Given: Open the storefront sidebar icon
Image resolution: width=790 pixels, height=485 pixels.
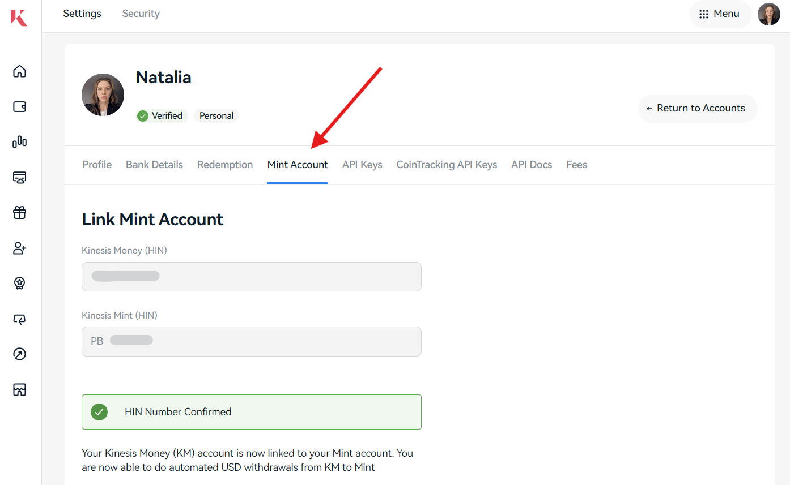Looking at the screenshot, I should point(20,389).
